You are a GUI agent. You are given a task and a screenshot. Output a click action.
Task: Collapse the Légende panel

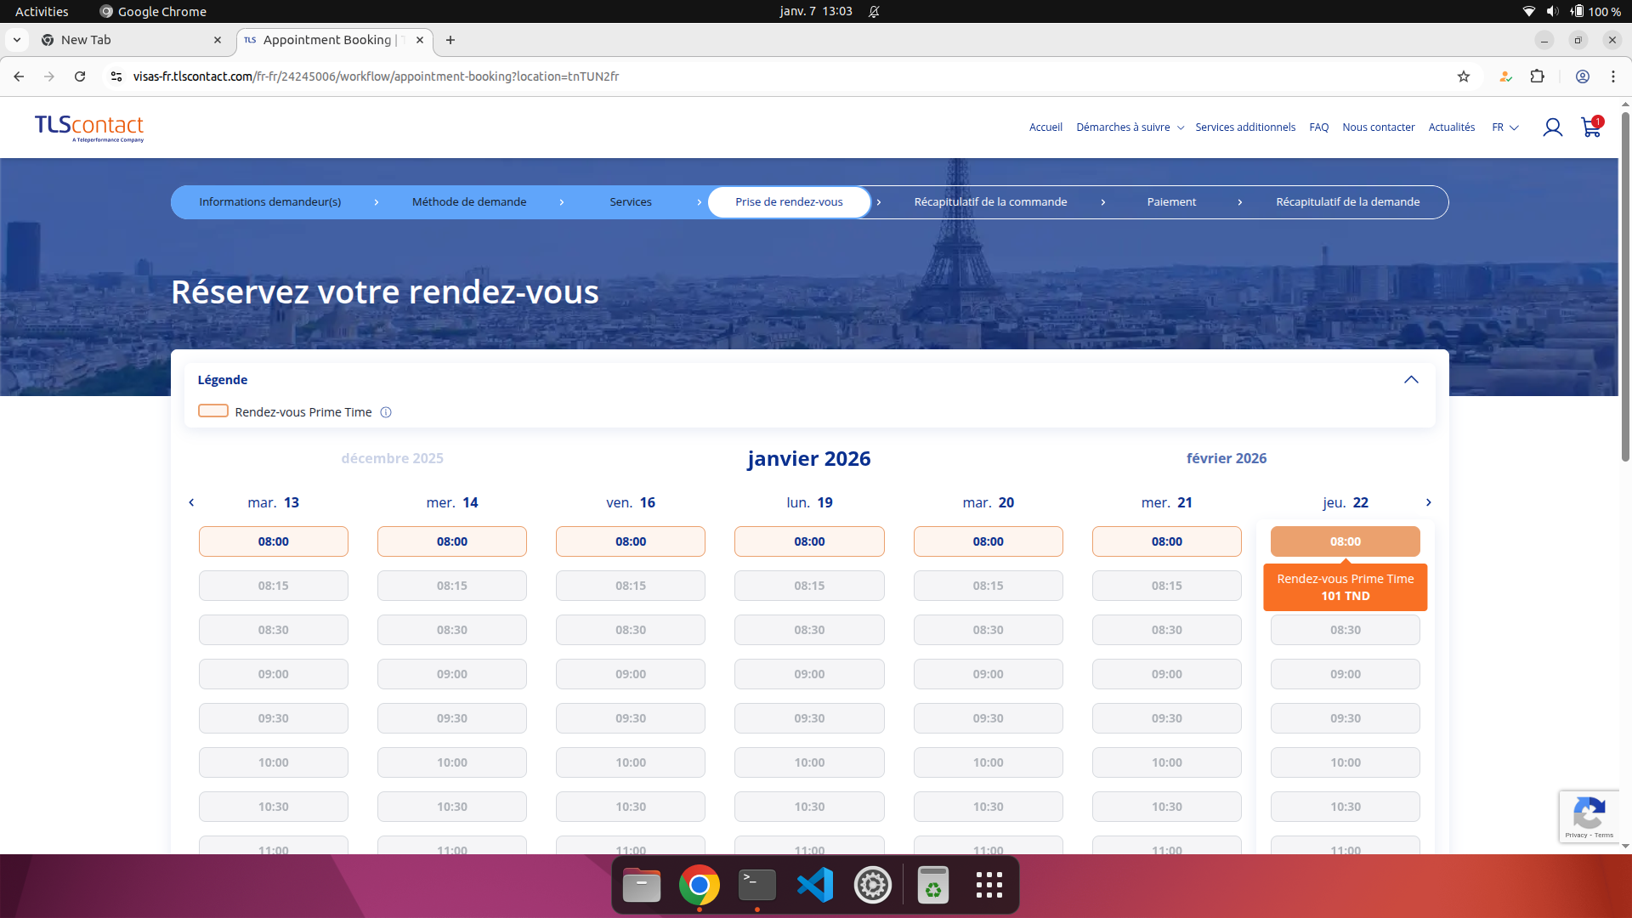click(1411, 380)
